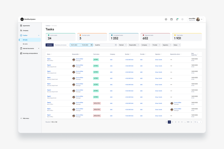Open settings gear icon in header

183,19
